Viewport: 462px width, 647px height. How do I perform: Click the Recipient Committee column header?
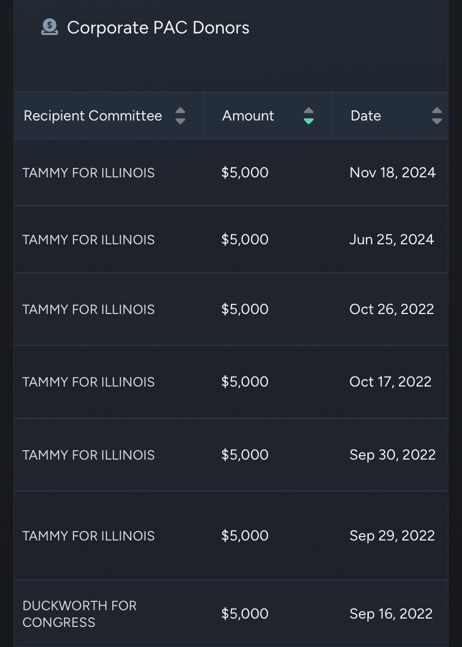93,115
